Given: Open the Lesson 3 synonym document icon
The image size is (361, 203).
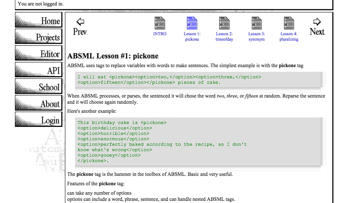Looking at the screenshot, I should pos(257,23).
